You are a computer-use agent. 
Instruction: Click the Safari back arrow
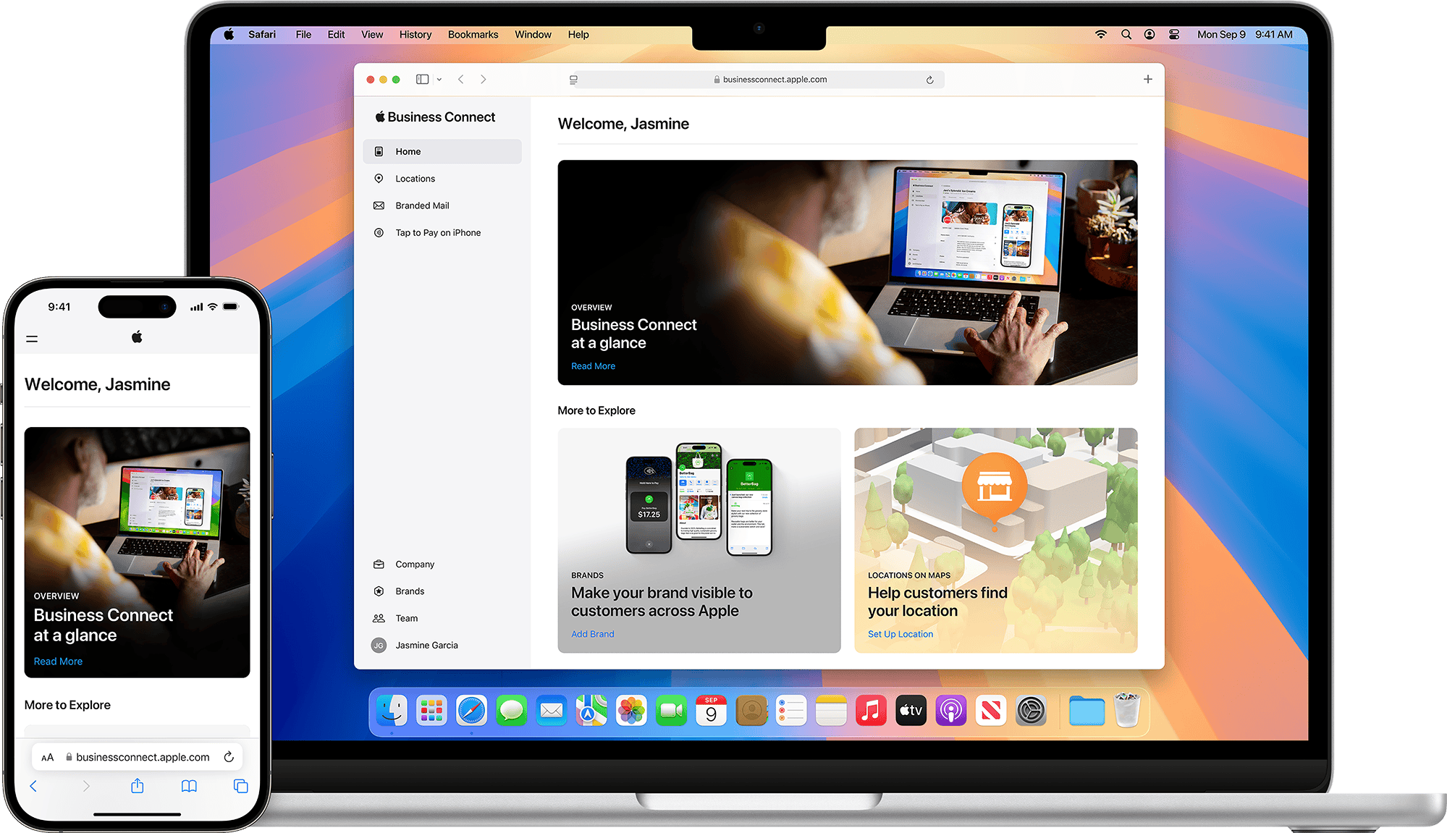461,80
